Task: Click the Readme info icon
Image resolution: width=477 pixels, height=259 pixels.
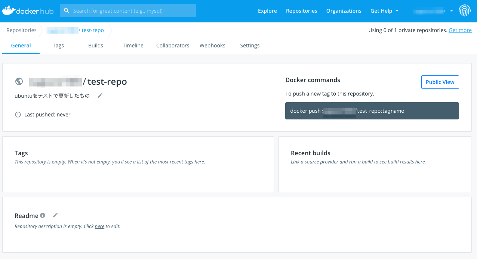Action: tap(43, 215)
